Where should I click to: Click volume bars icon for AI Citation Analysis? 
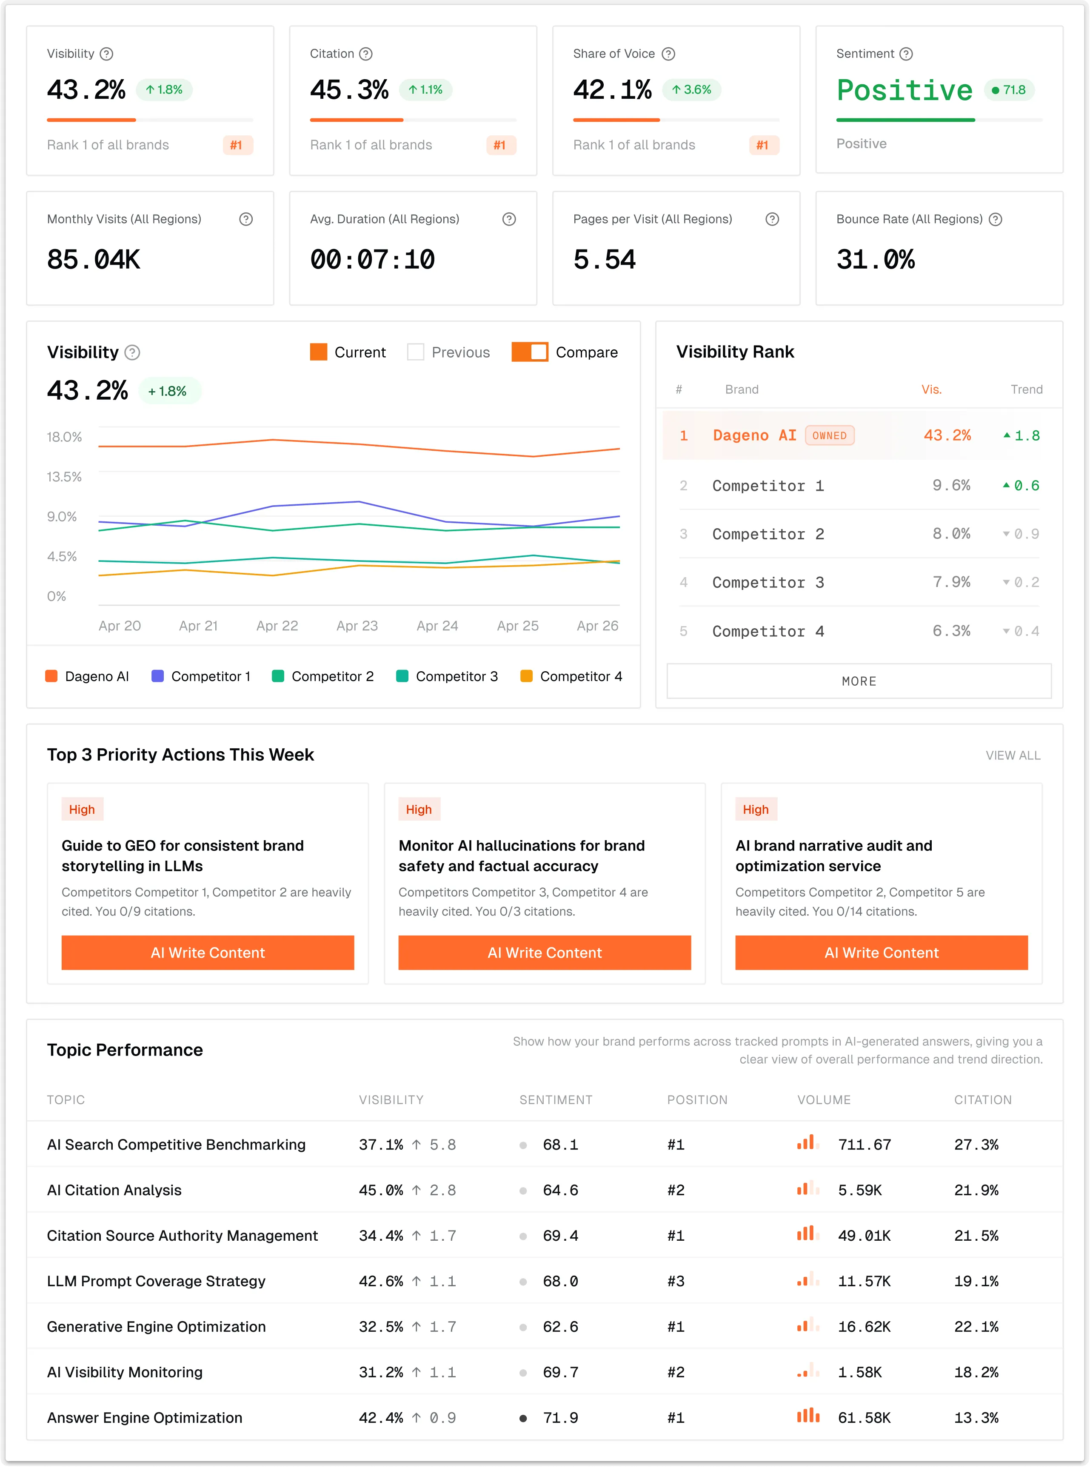(808, 1188)
